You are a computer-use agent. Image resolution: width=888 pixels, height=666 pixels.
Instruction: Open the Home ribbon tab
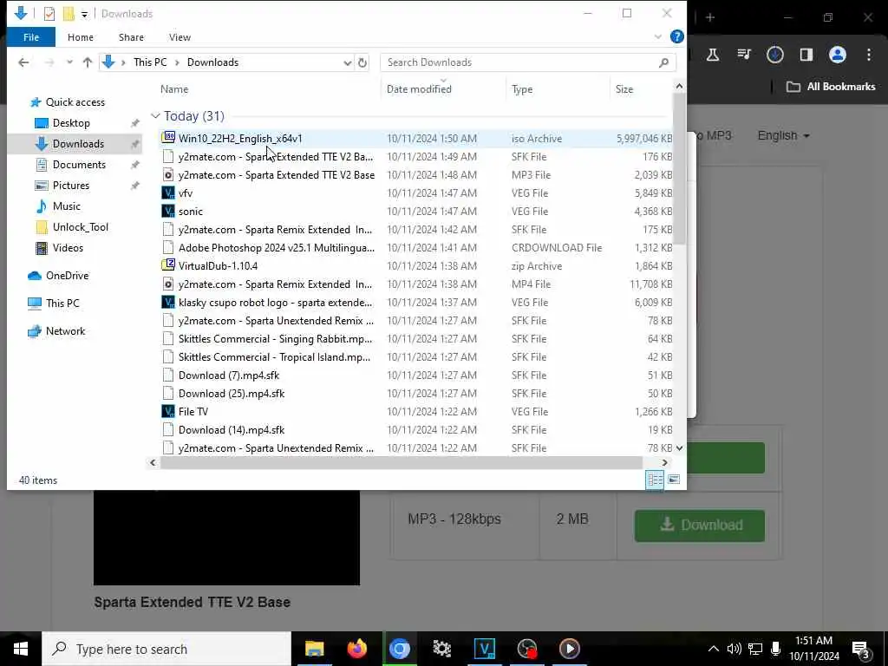81,36
